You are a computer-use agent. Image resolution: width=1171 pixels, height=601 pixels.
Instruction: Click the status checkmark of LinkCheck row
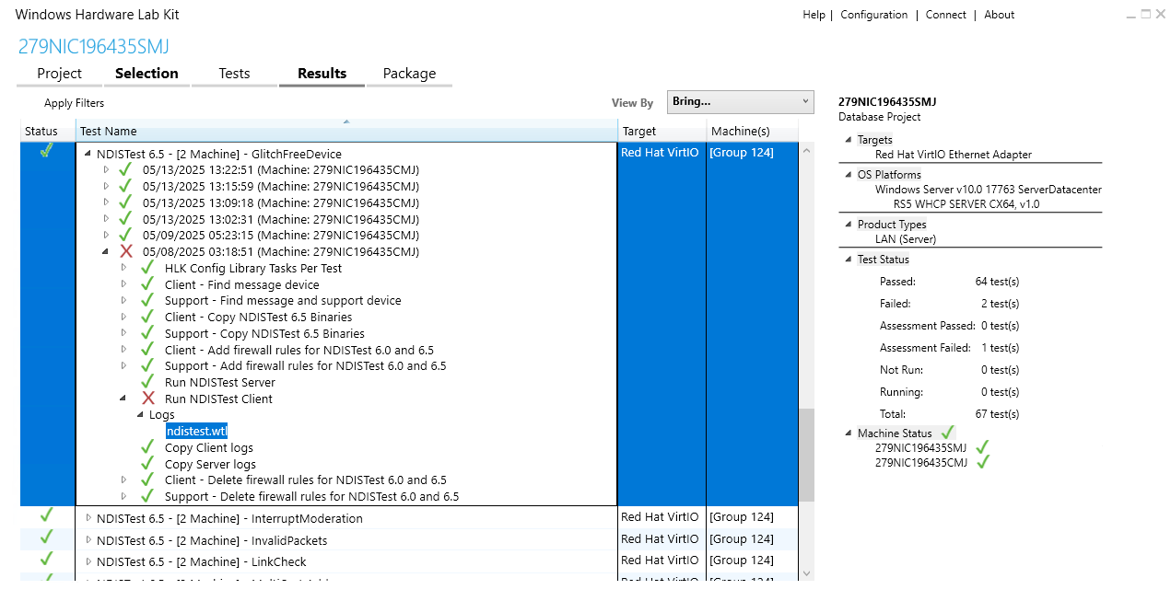click(47, 559)
